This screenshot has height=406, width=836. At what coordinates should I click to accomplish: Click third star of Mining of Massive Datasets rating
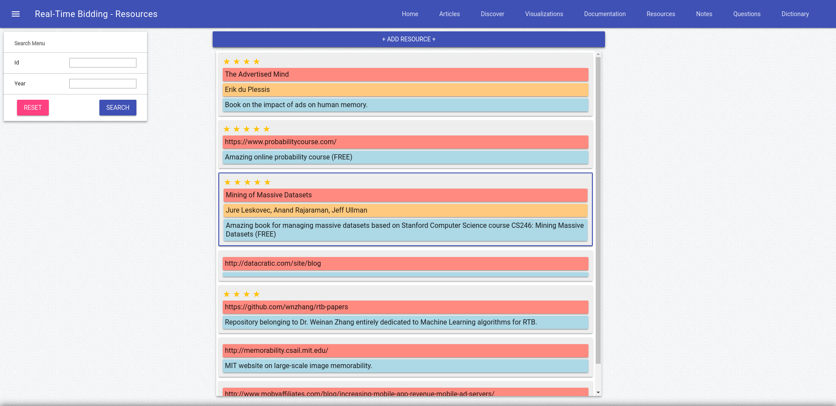(x=248, y=182)
